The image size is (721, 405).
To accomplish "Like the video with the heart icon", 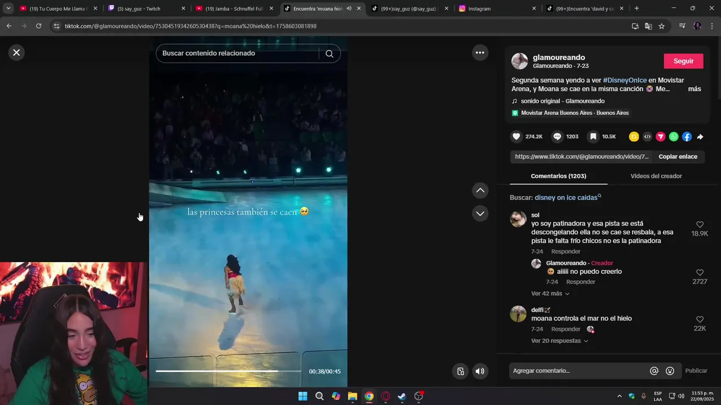I will coord(516,137).
